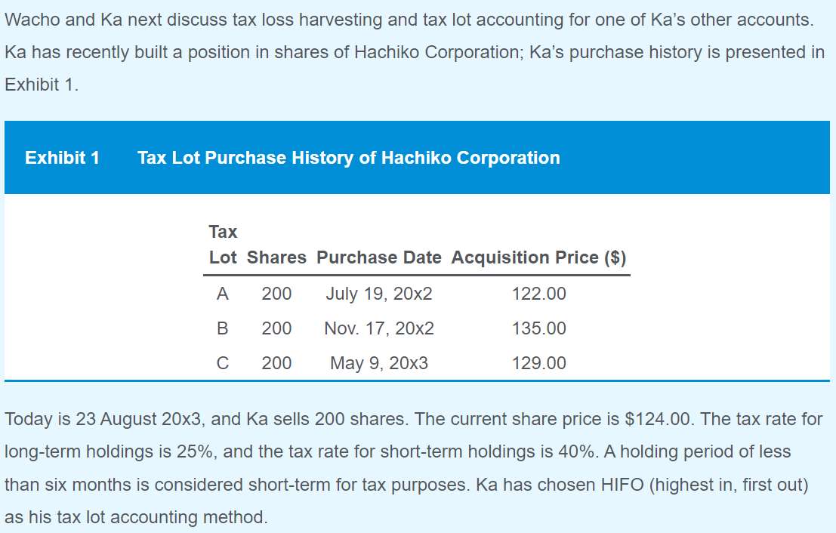Select the tax lot A cell
836x533 pixels.
222,294
